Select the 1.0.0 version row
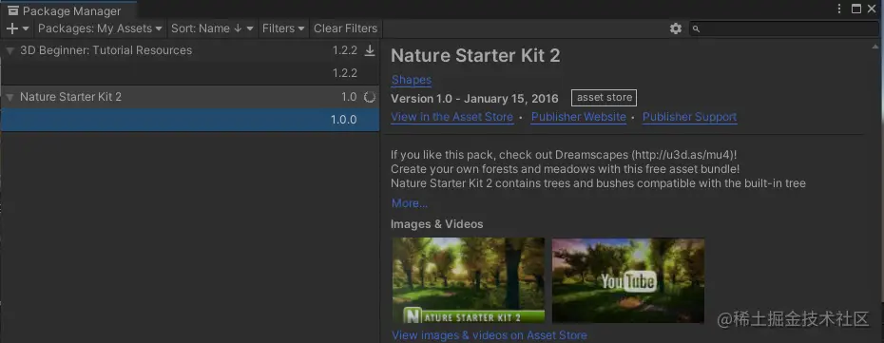 pos(190,120)
